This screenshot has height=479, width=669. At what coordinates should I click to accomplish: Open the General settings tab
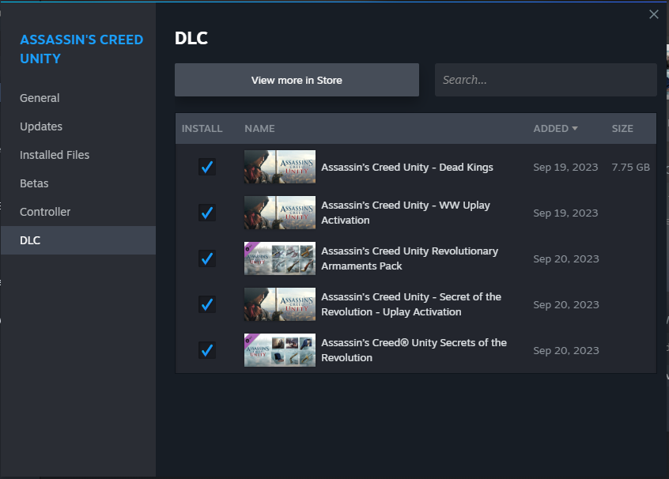[78, 98]
